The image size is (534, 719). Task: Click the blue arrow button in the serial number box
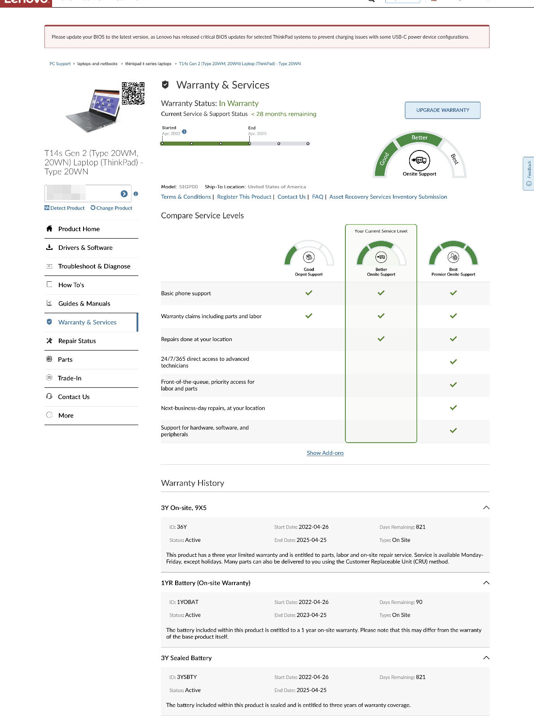point(124,194)
